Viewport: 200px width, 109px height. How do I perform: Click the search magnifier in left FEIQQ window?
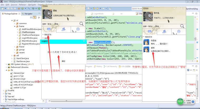[x=81, y=24]
